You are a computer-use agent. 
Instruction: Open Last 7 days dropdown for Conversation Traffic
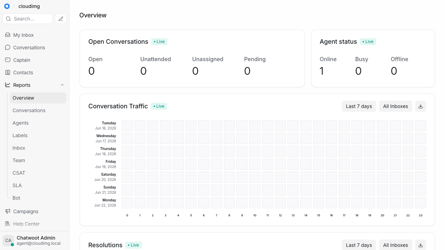(359, 106)
